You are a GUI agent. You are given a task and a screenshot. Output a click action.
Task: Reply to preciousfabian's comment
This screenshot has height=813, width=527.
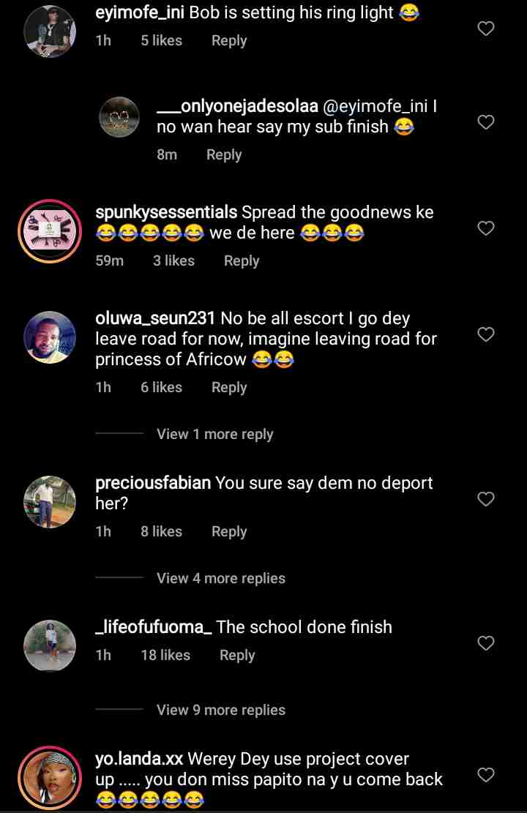(229, 532)
